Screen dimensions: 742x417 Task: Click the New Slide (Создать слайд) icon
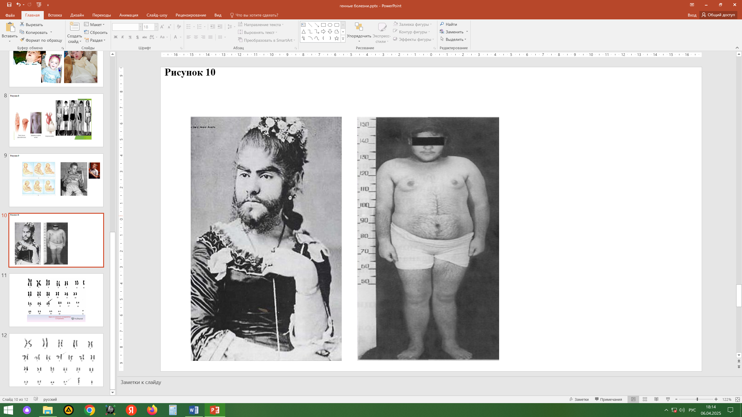click(x=74, y=27)
